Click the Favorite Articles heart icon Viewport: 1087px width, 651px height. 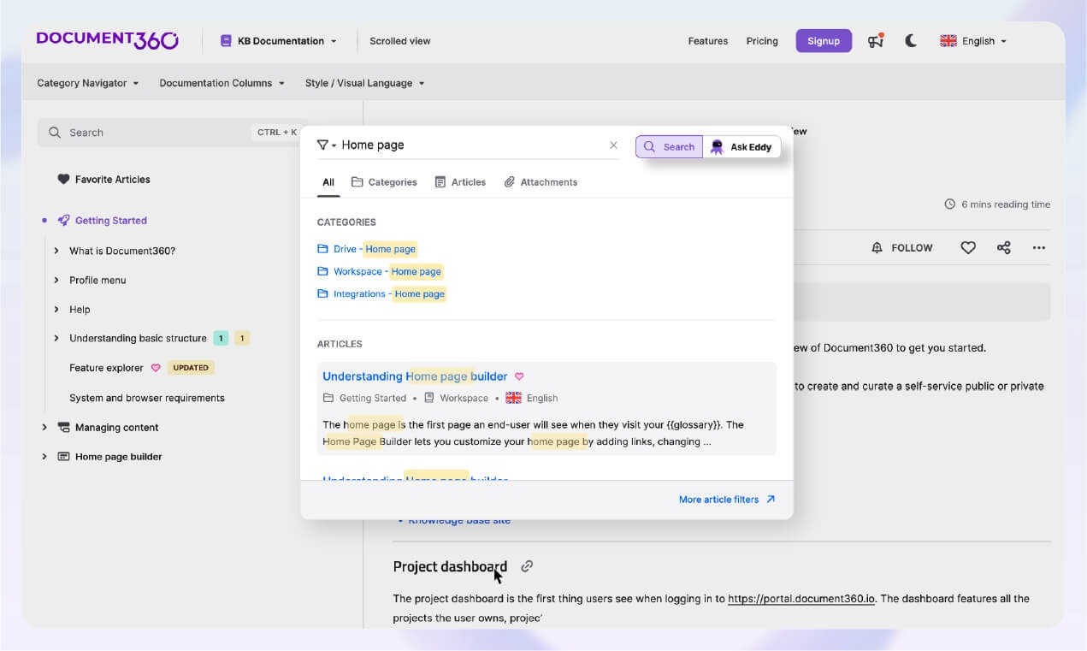click(x=63, y=180)
